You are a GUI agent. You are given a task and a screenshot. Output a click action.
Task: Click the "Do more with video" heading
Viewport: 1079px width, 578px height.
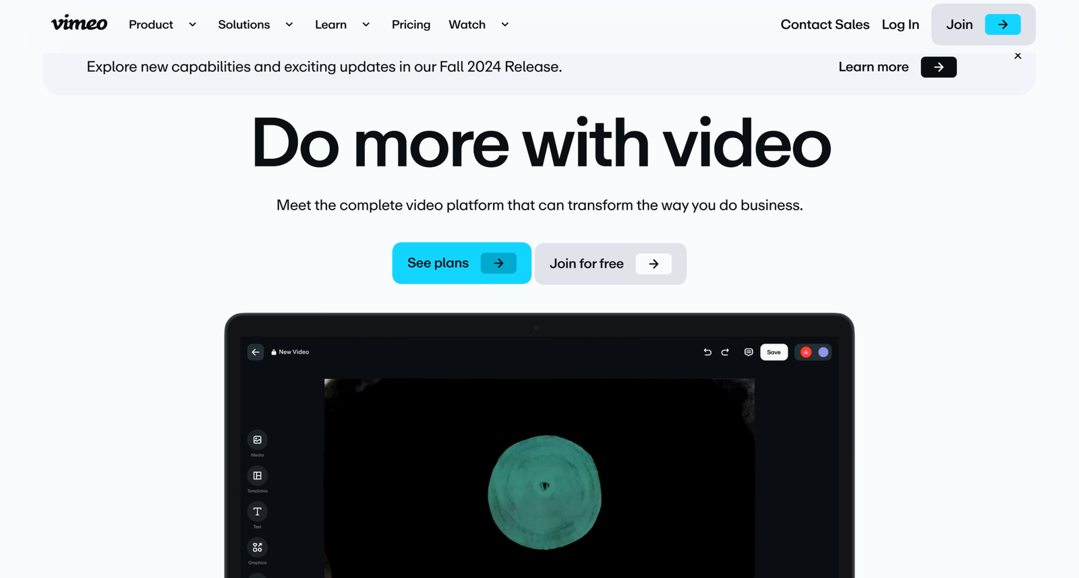[x=541, y=143]
